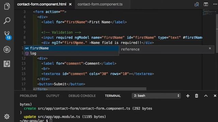Click the terminal prompt input

(51, 121)
